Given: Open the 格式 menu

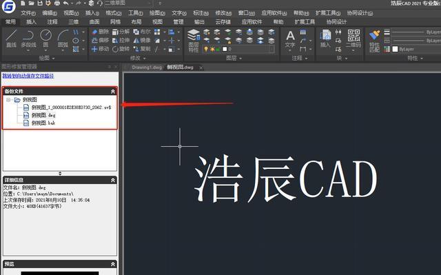Looking at the screenshot, I should click(x=113, y=13).
